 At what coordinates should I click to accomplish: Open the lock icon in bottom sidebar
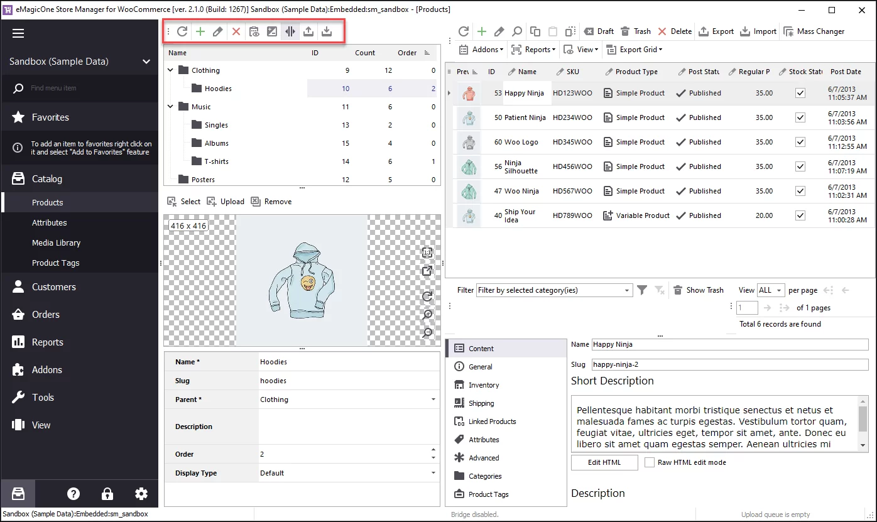(x=107, y=494)
